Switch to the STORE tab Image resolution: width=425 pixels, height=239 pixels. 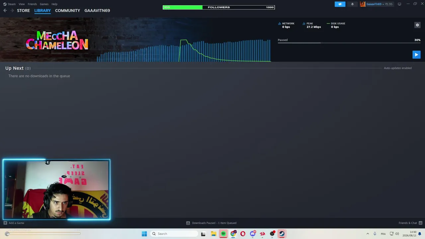click(24, 11)
